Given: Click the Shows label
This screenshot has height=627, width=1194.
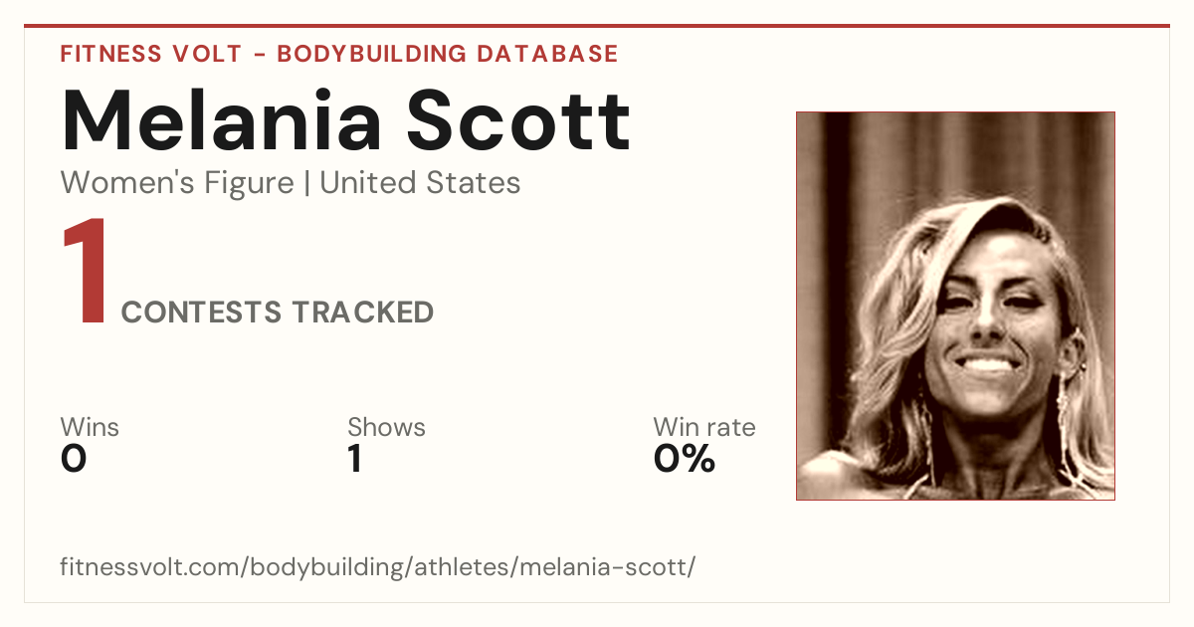Looking at the screenshot, I should (386, 427).
